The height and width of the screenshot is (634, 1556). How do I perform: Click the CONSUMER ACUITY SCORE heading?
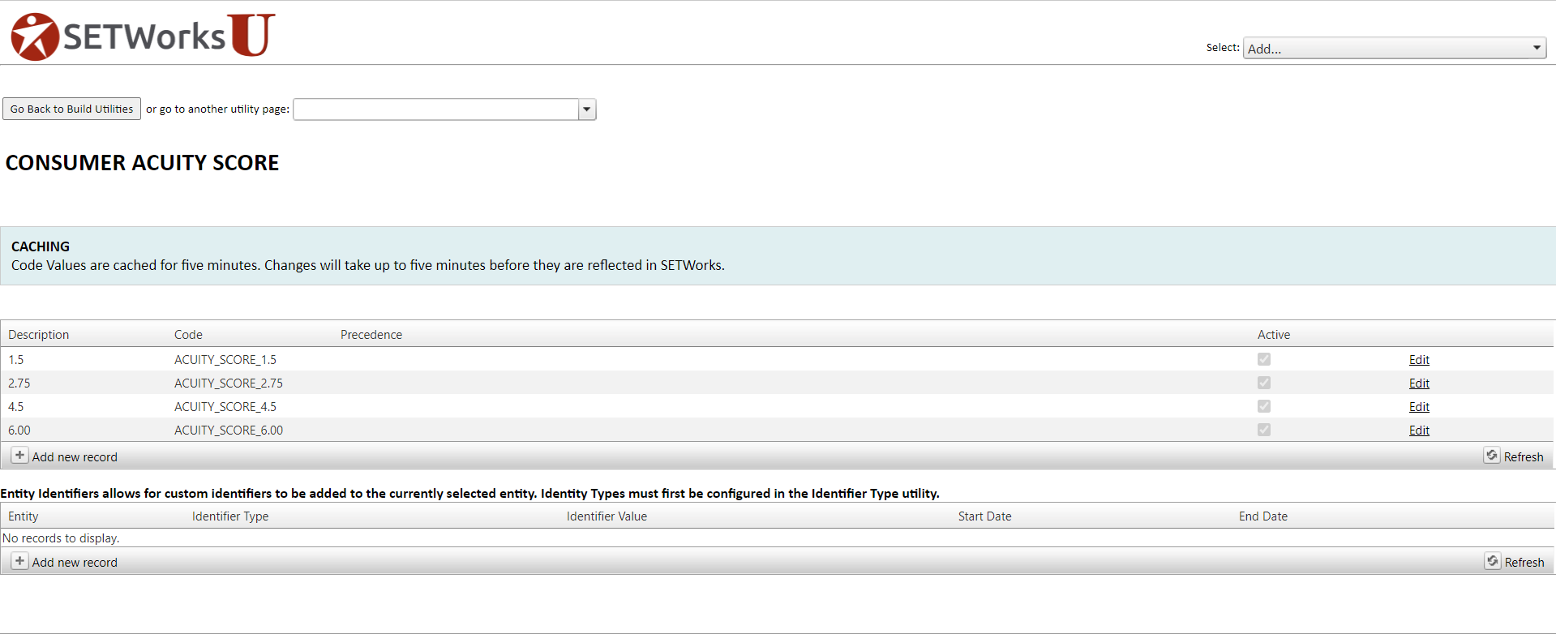142,163
